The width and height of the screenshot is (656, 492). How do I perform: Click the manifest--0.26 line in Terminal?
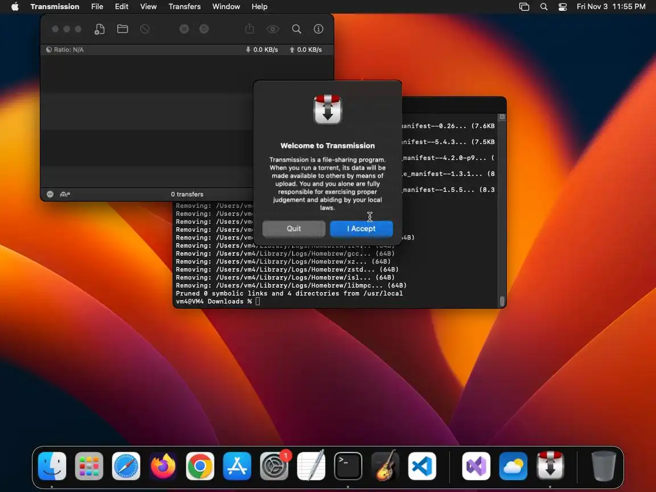(x=448, y=126)
